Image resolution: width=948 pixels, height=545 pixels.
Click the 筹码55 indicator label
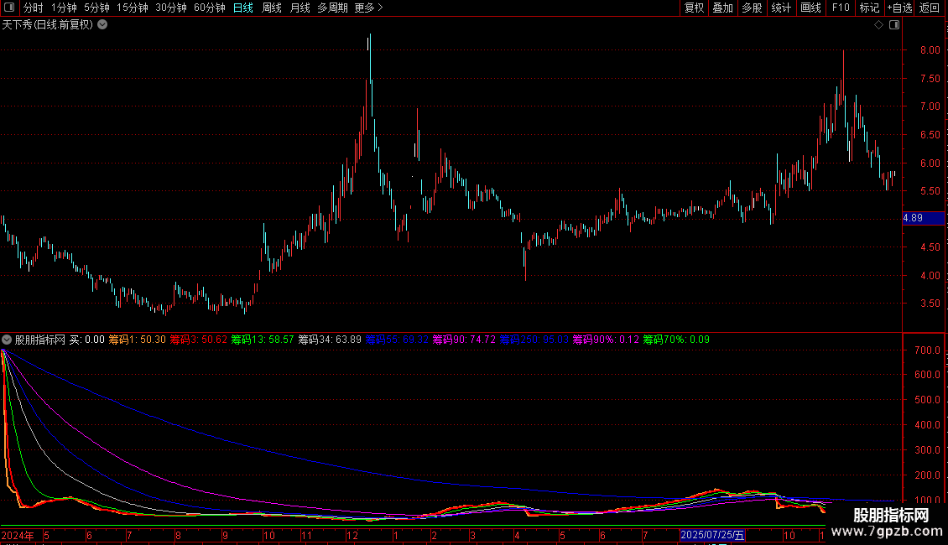click(x=397, y=340)
